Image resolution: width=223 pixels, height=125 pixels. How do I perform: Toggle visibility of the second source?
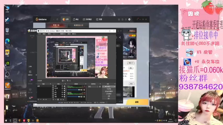point(62,88)
